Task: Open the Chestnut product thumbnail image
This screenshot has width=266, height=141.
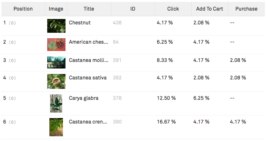Action: pyautogui.click(x=56, y=26)
